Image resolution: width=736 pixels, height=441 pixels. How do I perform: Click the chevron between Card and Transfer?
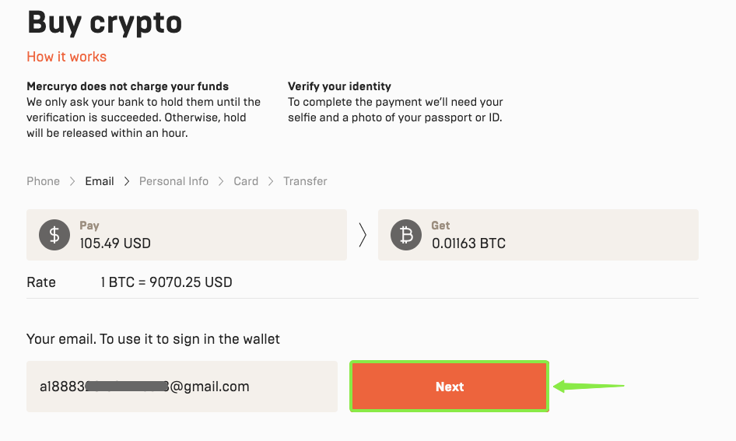[271, 181]
